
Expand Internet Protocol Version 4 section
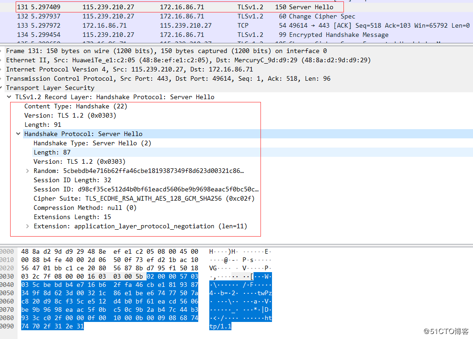(x=2, y=69)
